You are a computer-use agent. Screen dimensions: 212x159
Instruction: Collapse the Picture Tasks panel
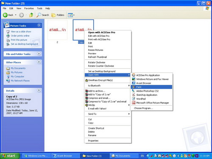click(x=39, y=25)
